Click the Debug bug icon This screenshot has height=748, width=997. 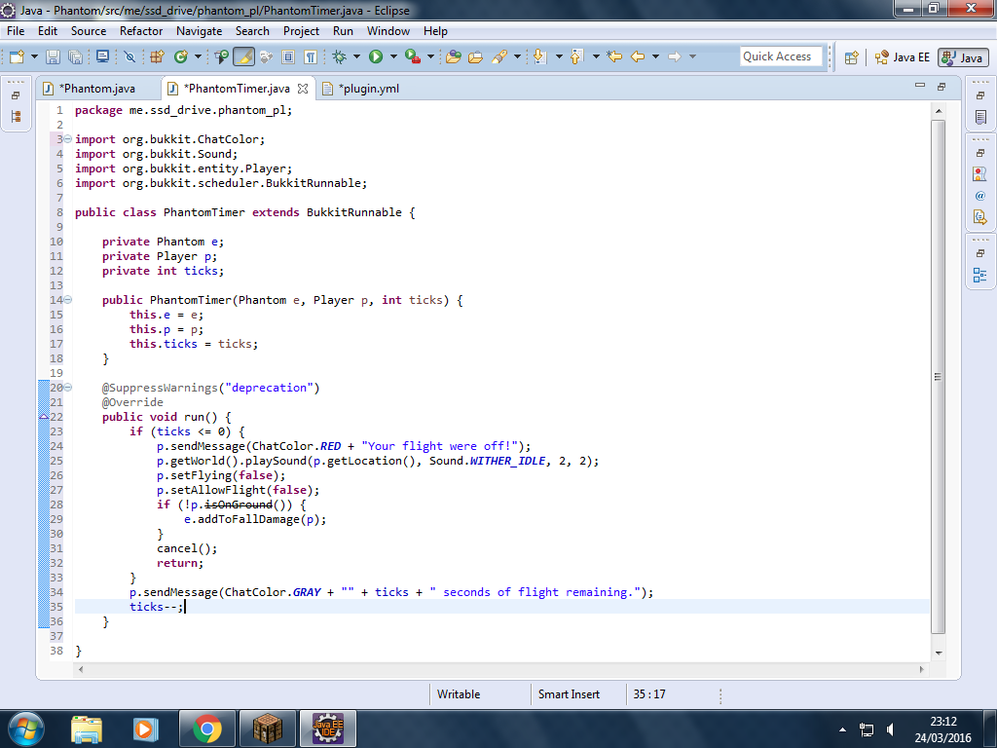(x=340, y=57)
